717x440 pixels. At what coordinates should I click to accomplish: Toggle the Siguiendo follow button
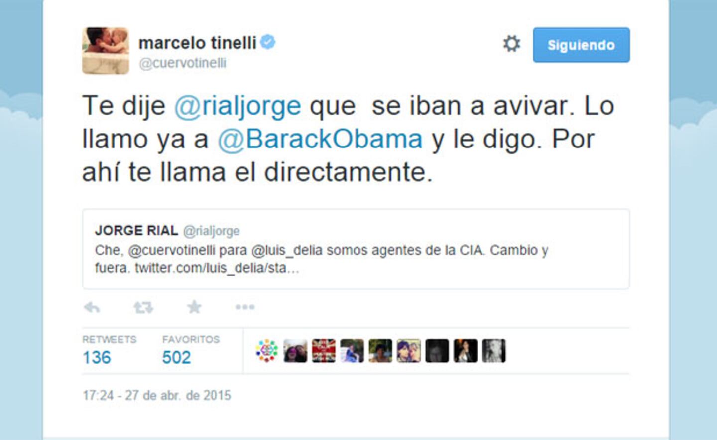[581, 45]
